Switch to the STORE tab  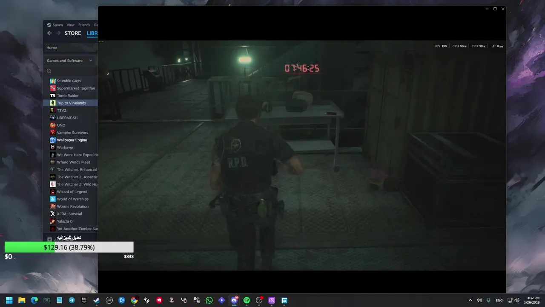[73, 33]
